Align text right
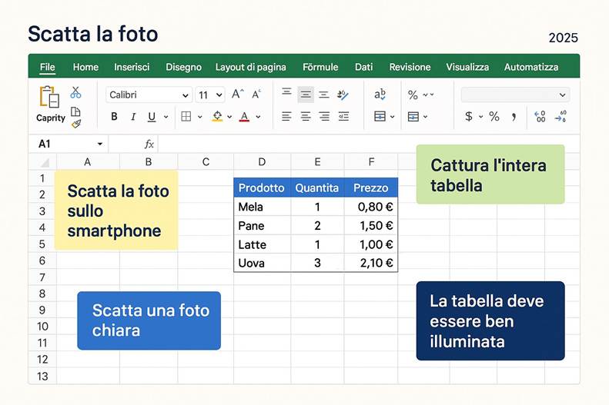Viewport: 609px width, 405px height. point(324,116)
